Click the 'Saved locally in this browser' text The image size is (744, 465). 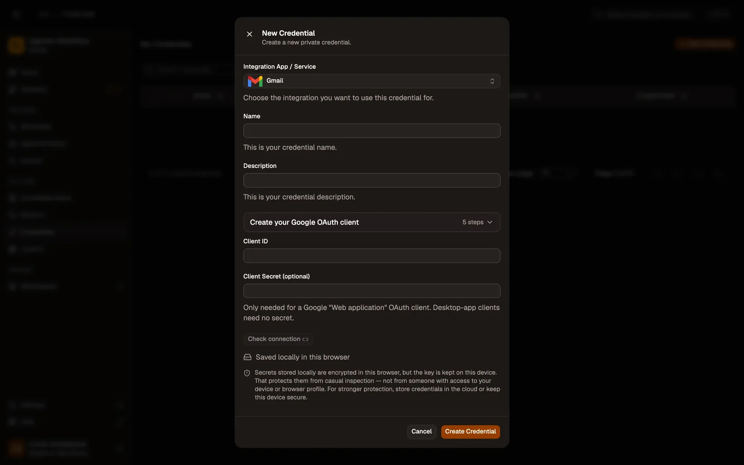pyautogui.click(x=302, y=357)
